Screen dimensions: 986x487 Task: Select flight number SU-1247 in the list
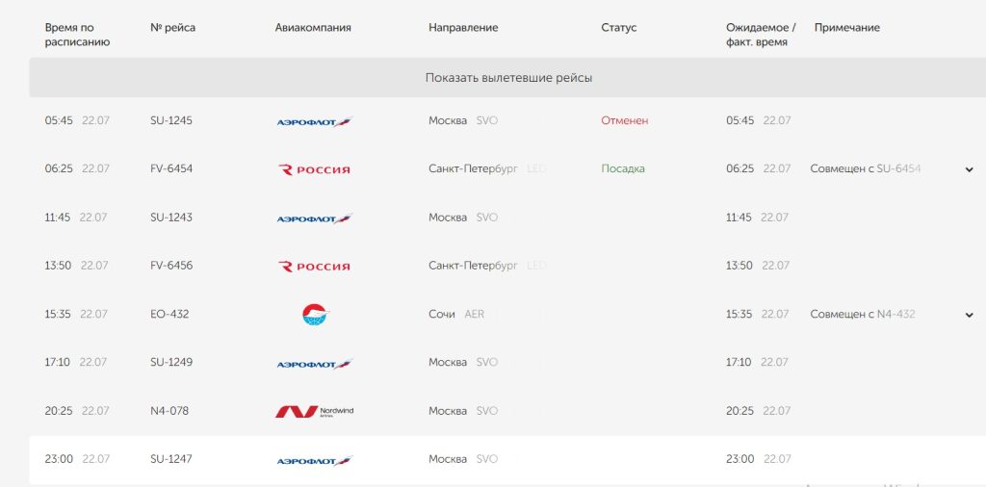point(171,459)
